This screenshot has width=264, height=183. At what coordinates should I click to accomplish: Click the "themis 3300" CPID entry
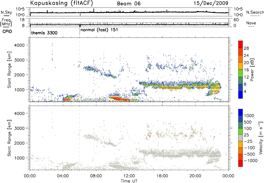[44, 33]
